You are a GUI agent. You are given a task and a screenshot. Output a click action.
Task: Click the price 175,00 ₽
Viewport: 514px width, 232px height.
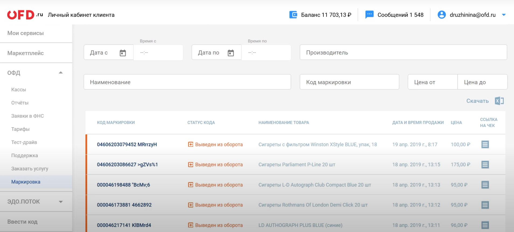(460, 165)
